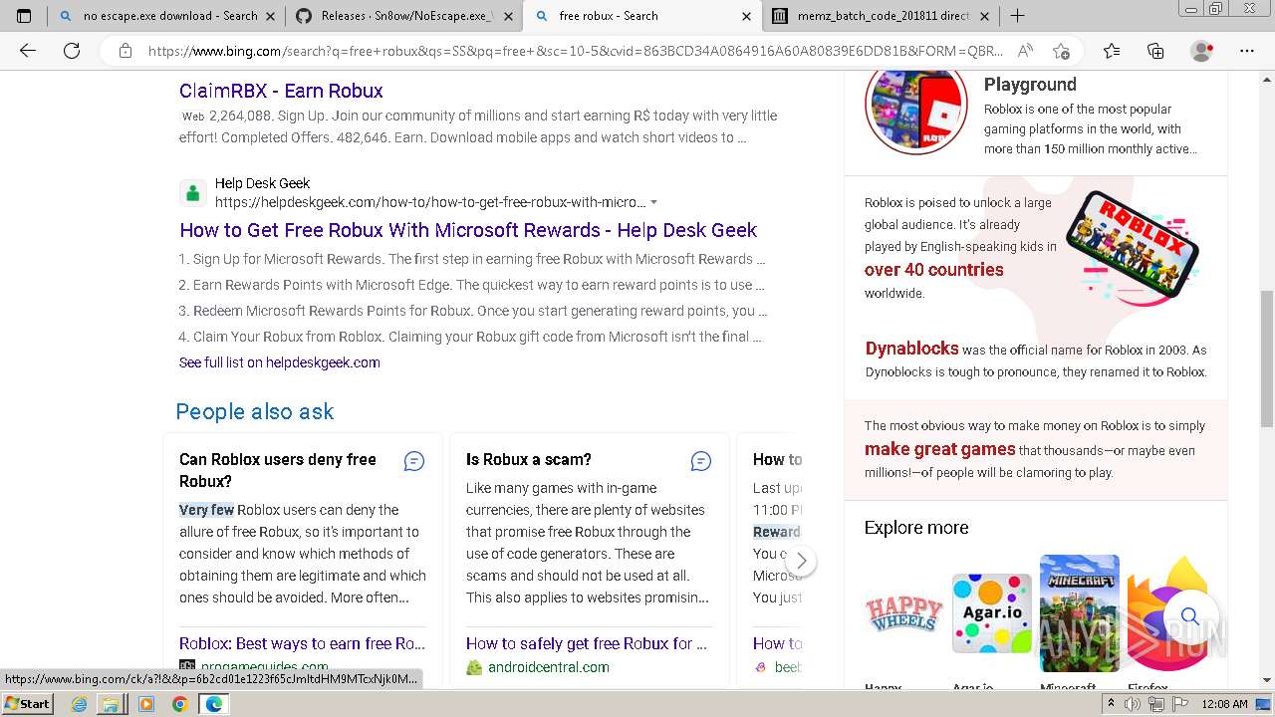The width and height of the screenshot is (1275, 717).
Task: Open Collections icon in toolbar
Action: pos(1155,51)
